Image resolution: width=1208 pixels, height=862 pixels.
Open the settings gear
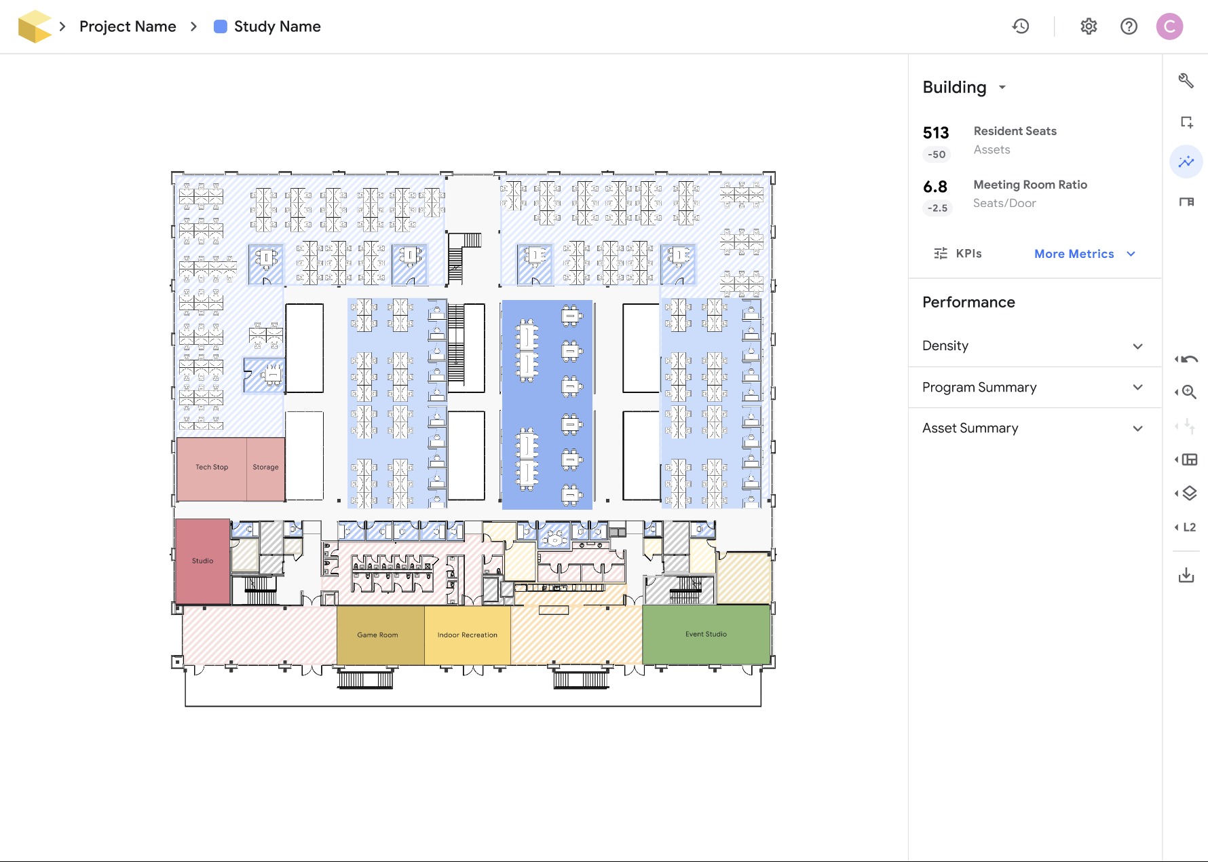(1088, 26)
